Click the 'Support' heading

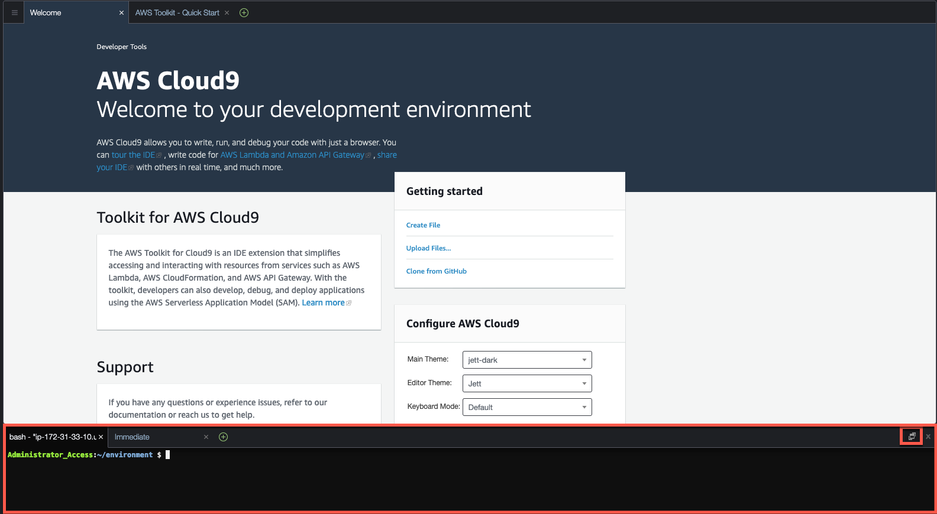125,367
